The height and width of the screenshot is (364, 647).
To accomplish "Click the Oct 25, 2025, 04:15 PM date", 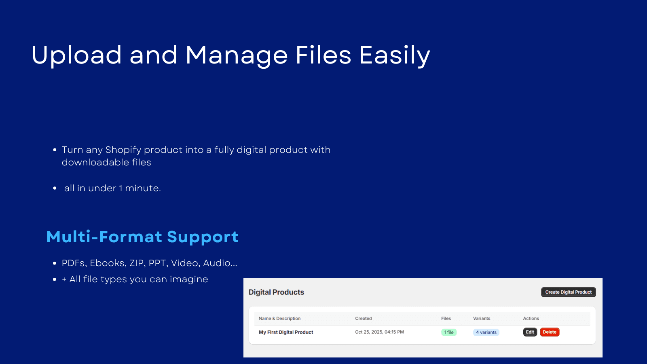I will (x=379, y=332).
